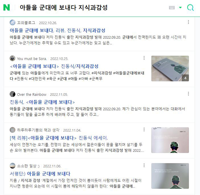
Task: Click the green search magnifier icon
Action: tap(190, 8)
